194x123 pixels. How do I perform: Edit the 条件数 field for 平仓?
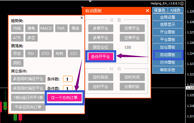[x=67, y=88]
